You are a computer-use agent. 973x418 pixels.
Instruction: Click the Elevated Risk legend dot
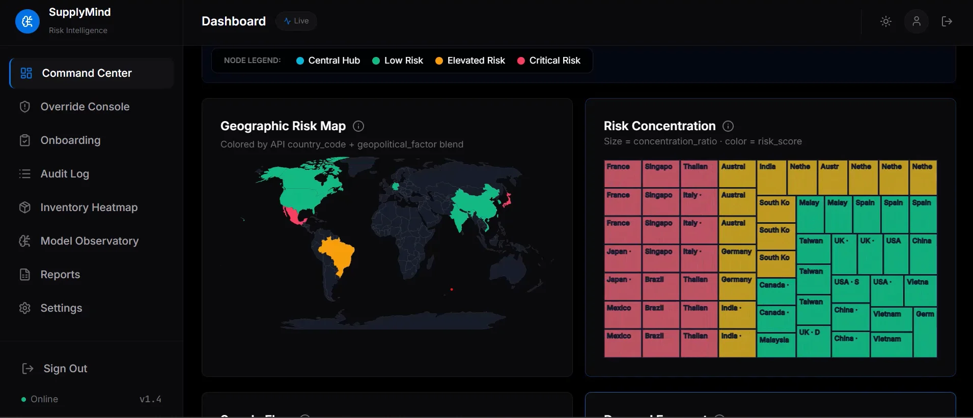(x=439, y=61)
